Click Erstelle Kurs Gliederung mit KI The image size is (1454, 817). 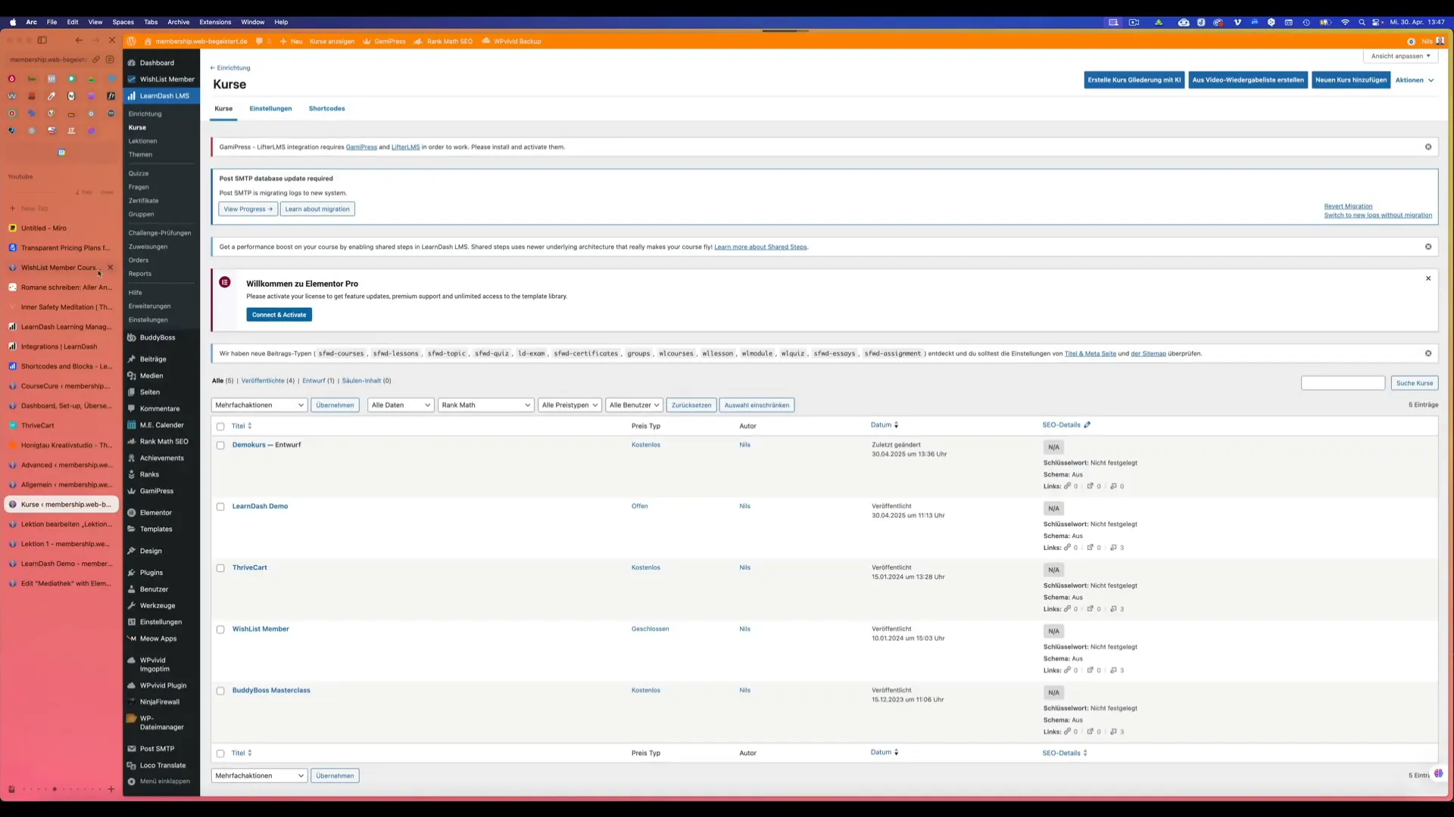coord(1134,80)
